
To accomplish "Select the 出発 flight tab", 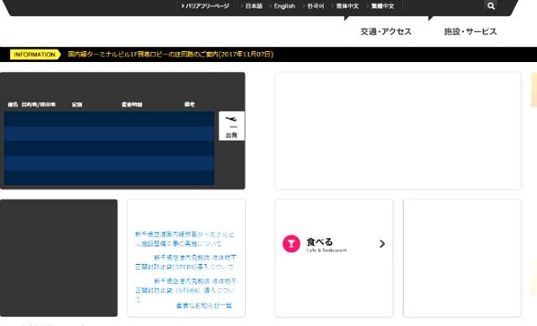I will pos(232,126).
